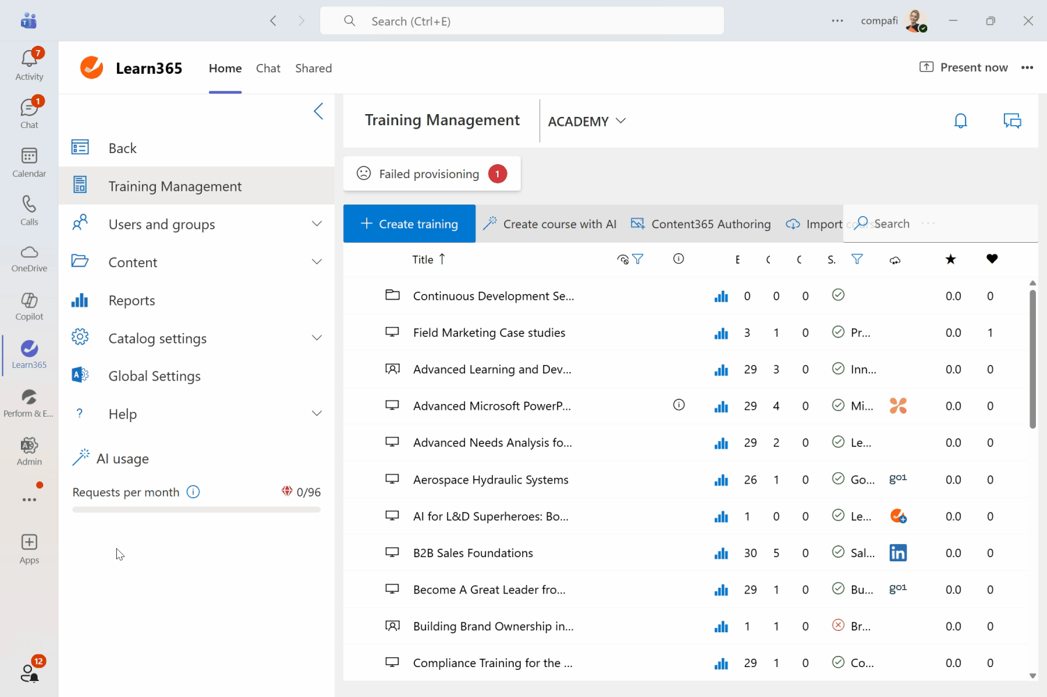The image size is (1047, 697).
Task: Click the notification bell in Training Management
Action: 961,121
